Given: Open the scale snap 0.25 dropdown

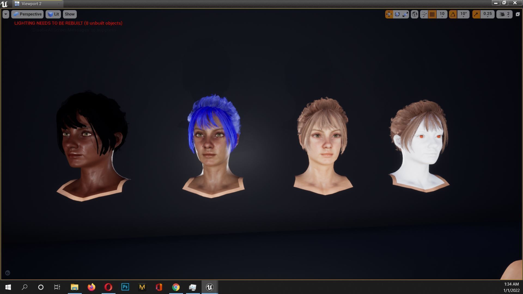Looking at the screenshot, I should [x=487, y=14].
